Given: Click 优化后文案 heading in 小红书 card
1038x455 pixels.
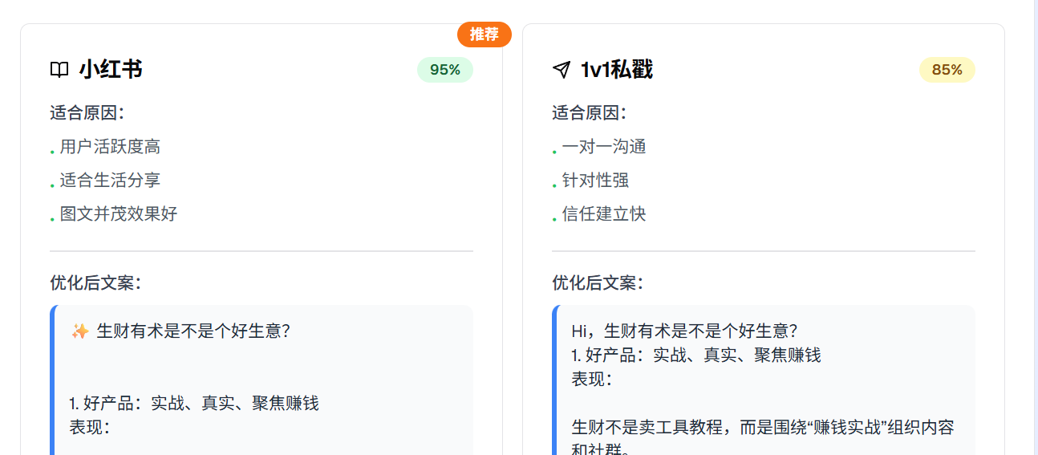Looking at the screenshot, I should (x=95, y=282).
